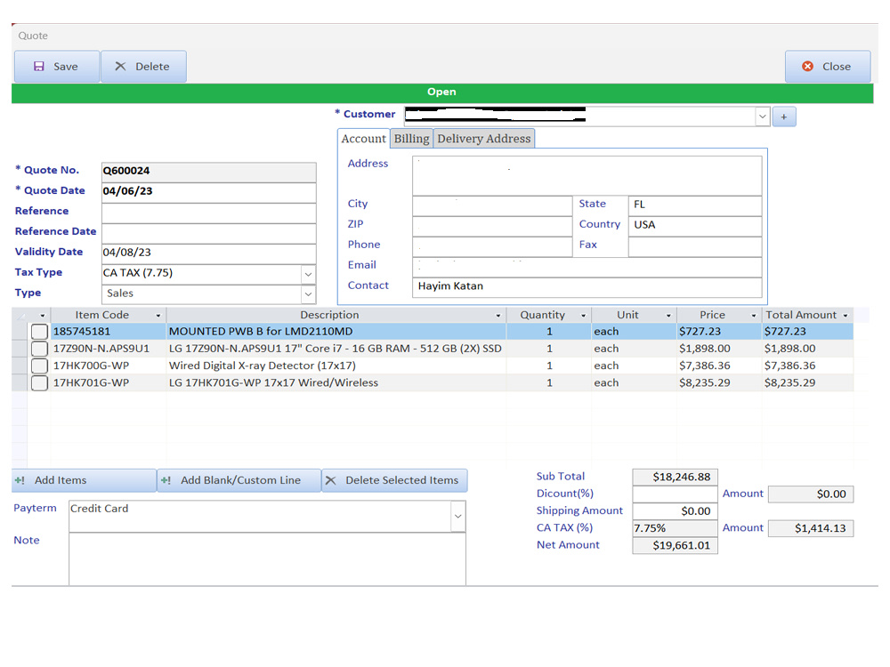The image size is (890, 667).
Task: Click the Email field
Action: [x=587, y=267]
